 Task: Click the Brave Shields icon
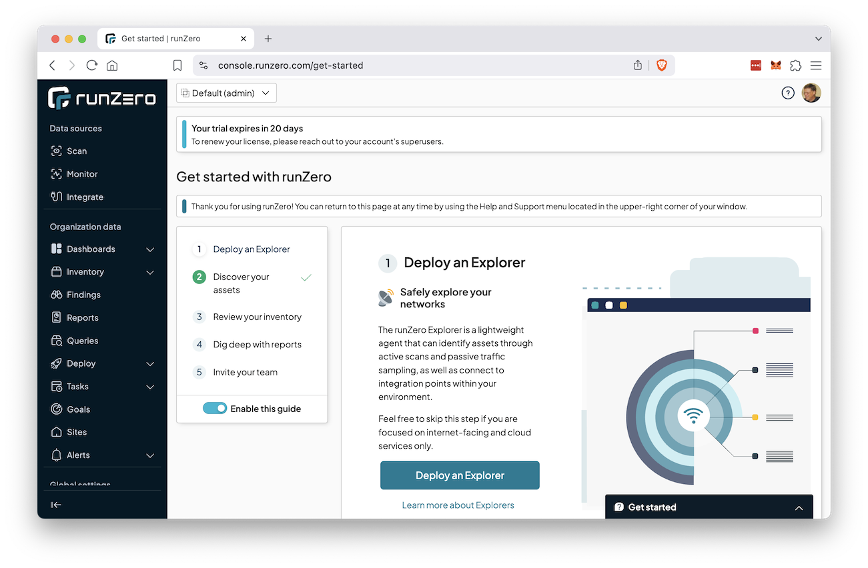pyautogui.click(x=662, y=65)
